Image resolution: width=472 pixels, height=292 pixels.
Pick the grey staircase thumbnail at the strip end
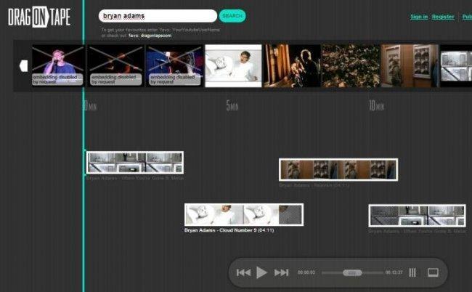456,66
